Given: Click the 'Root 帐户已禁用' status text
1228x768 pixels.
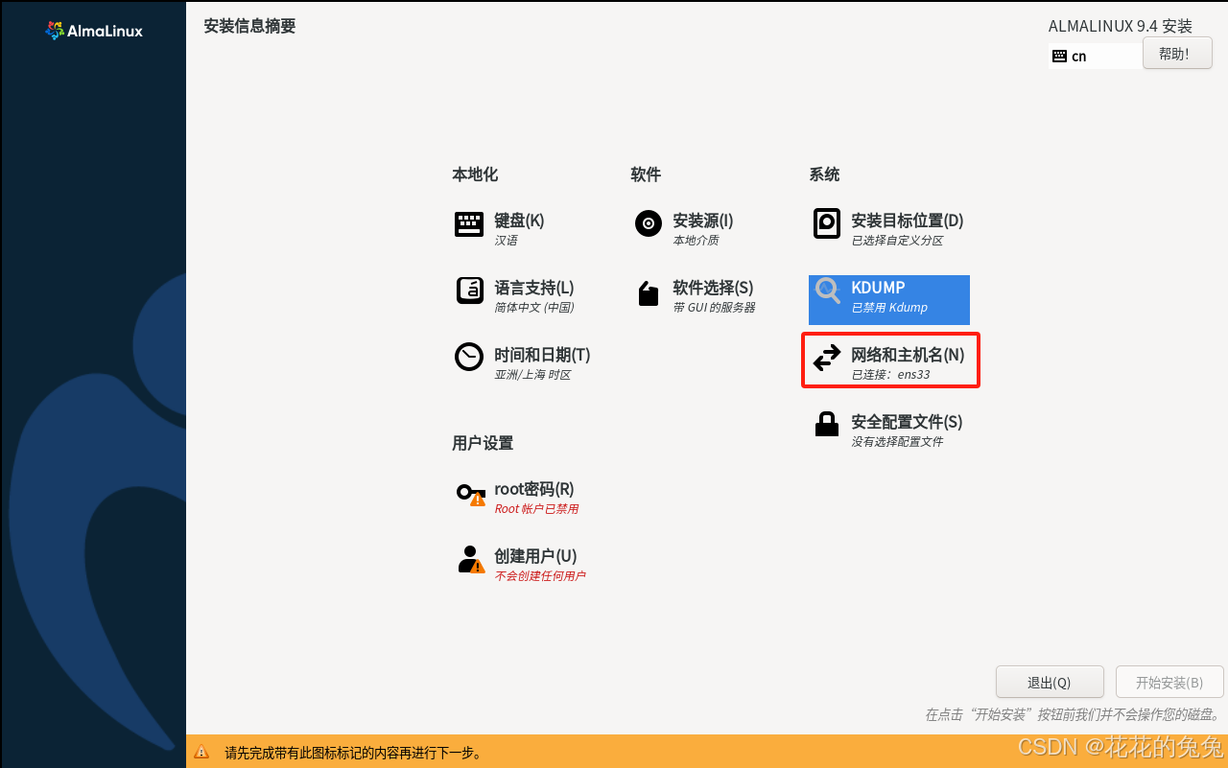Looking at the screenshot, I should pos(536,509).
